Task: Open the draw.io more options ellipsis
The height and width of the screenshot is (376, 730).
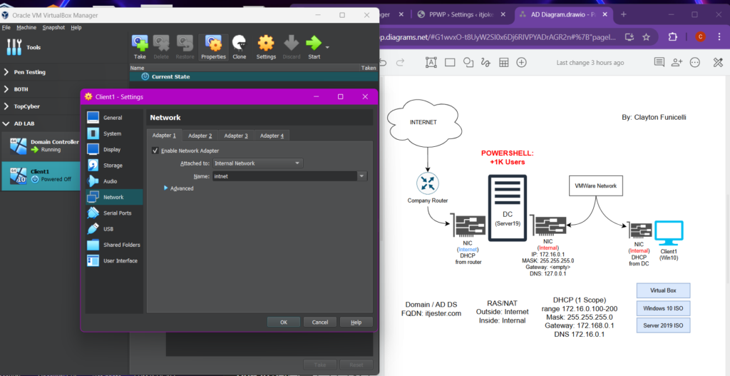Action: [695, 63]
